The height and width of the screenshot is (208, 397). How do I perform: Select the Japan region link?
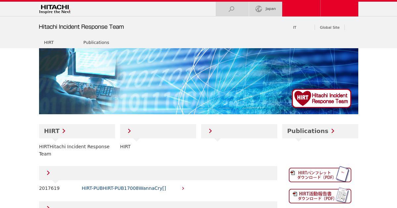click(271, 9)
